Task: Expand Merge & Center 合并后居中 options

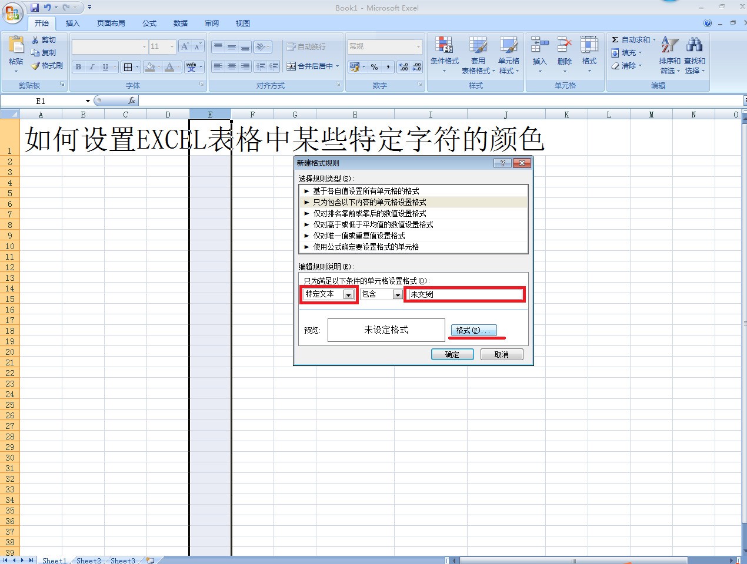Action: point(338,66)
